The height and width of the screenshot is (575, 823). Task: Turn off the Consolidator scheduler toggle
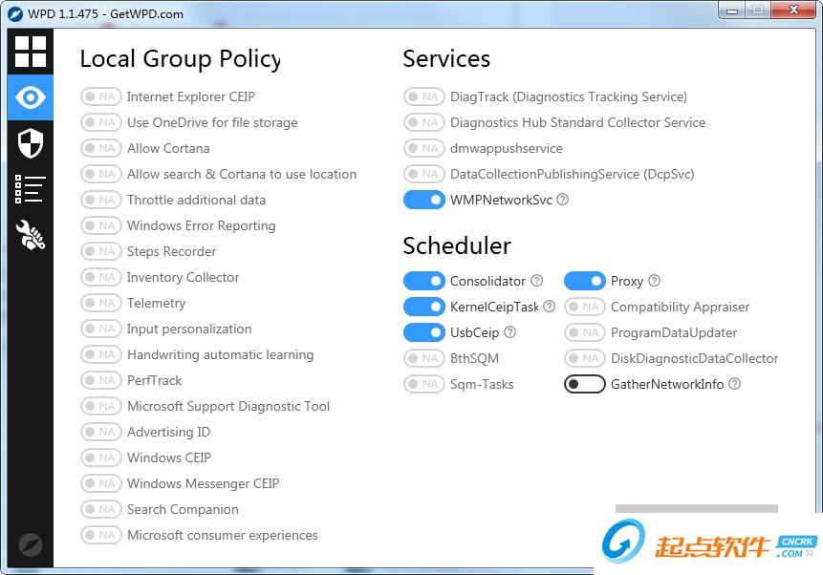click(423, 281)
